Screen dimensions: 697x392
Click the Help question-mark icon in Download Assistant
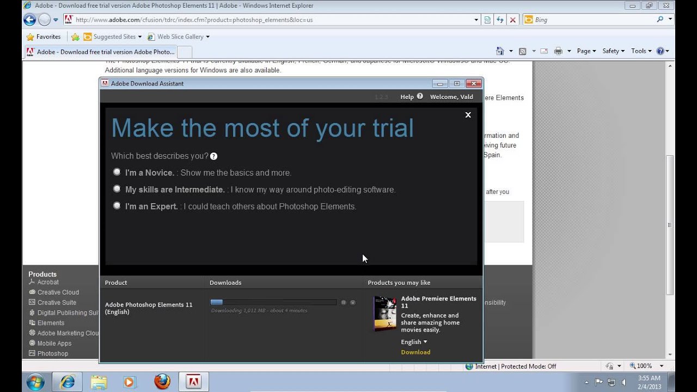tap(420, 96)
